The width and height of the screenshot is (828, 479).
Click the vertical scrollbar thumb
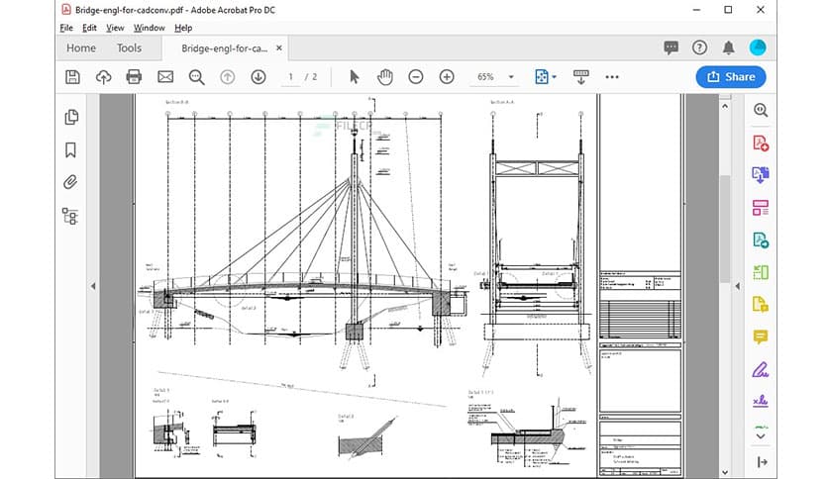(x=725, y=229)
